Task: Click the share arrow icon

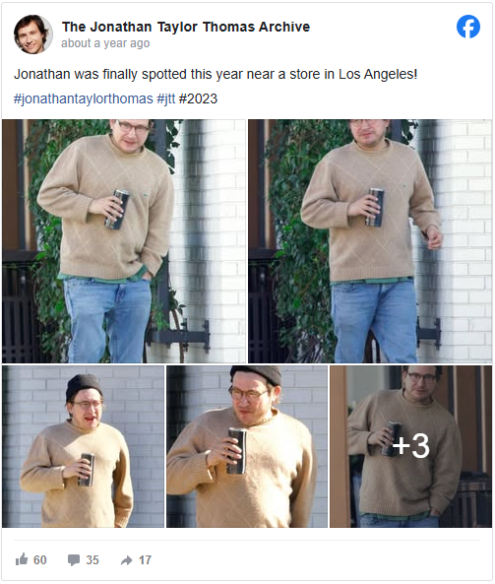Action: (x=127, y=560)
